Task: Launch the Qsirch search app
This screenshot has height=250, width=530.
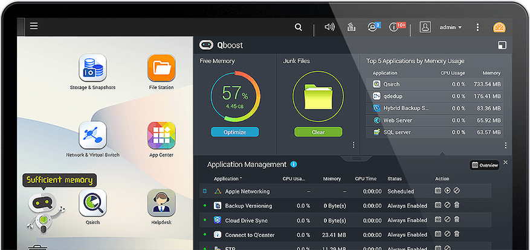Action: (x=92, y=204)
